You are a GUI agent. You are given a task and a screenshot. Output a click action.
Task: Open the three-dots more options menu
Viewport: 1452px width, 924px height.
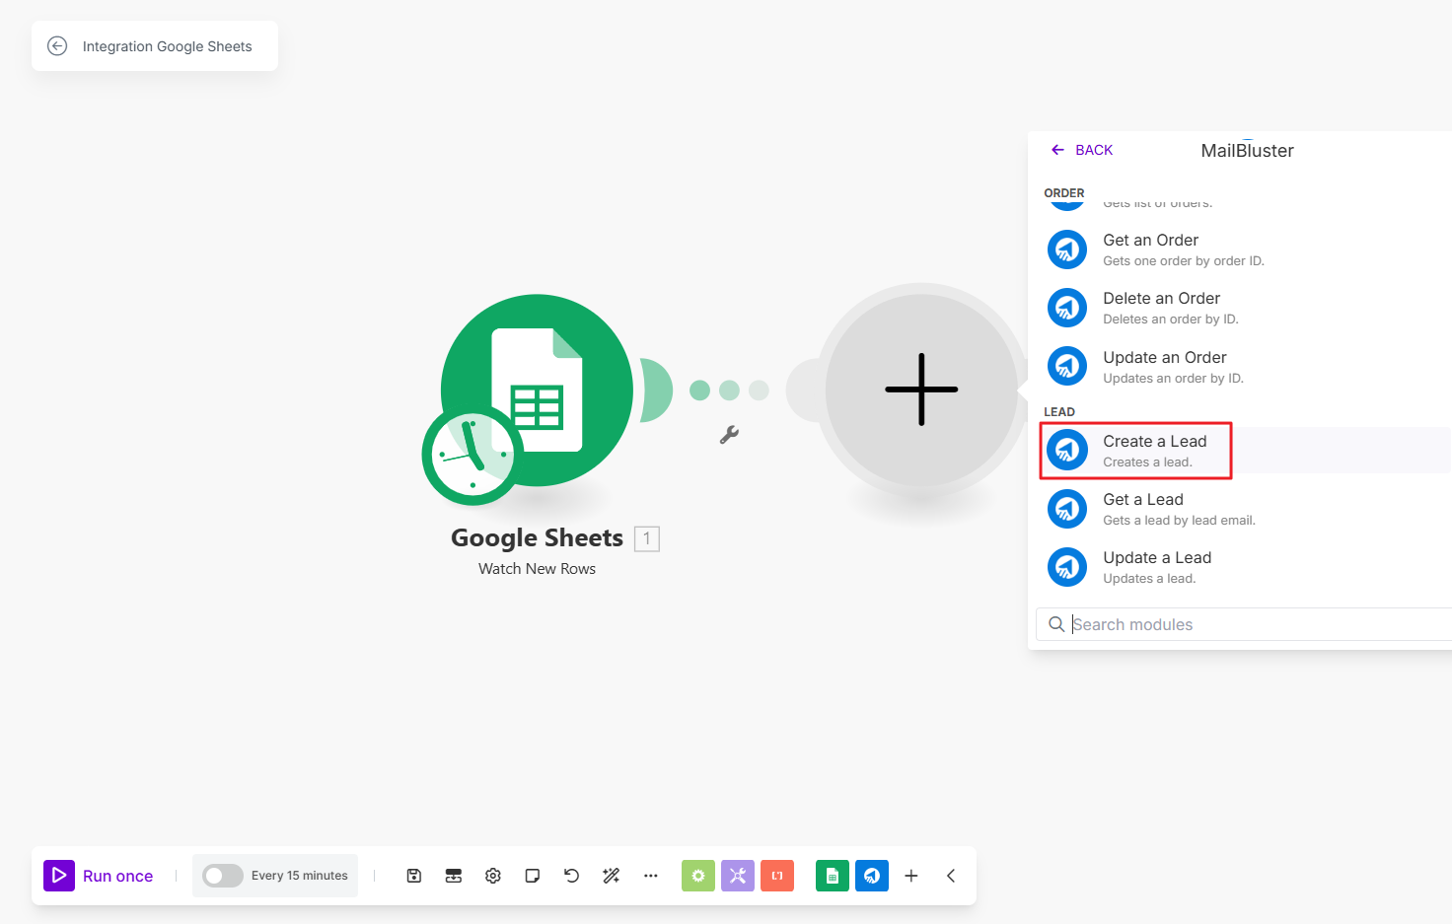(x=651, y=876)
